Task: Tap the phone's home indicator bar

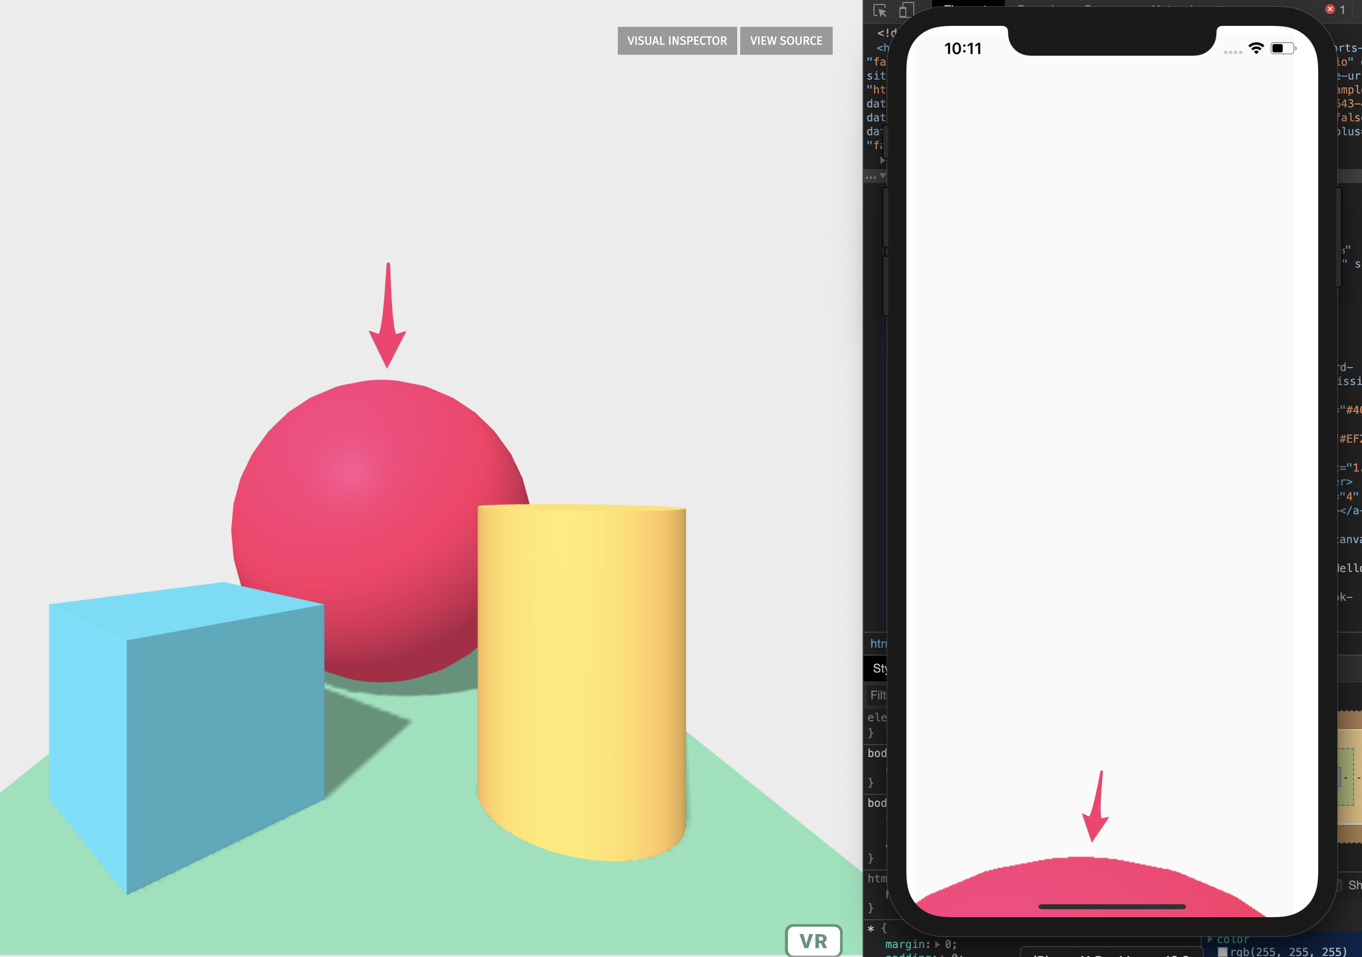Action: coord(1112,906)
